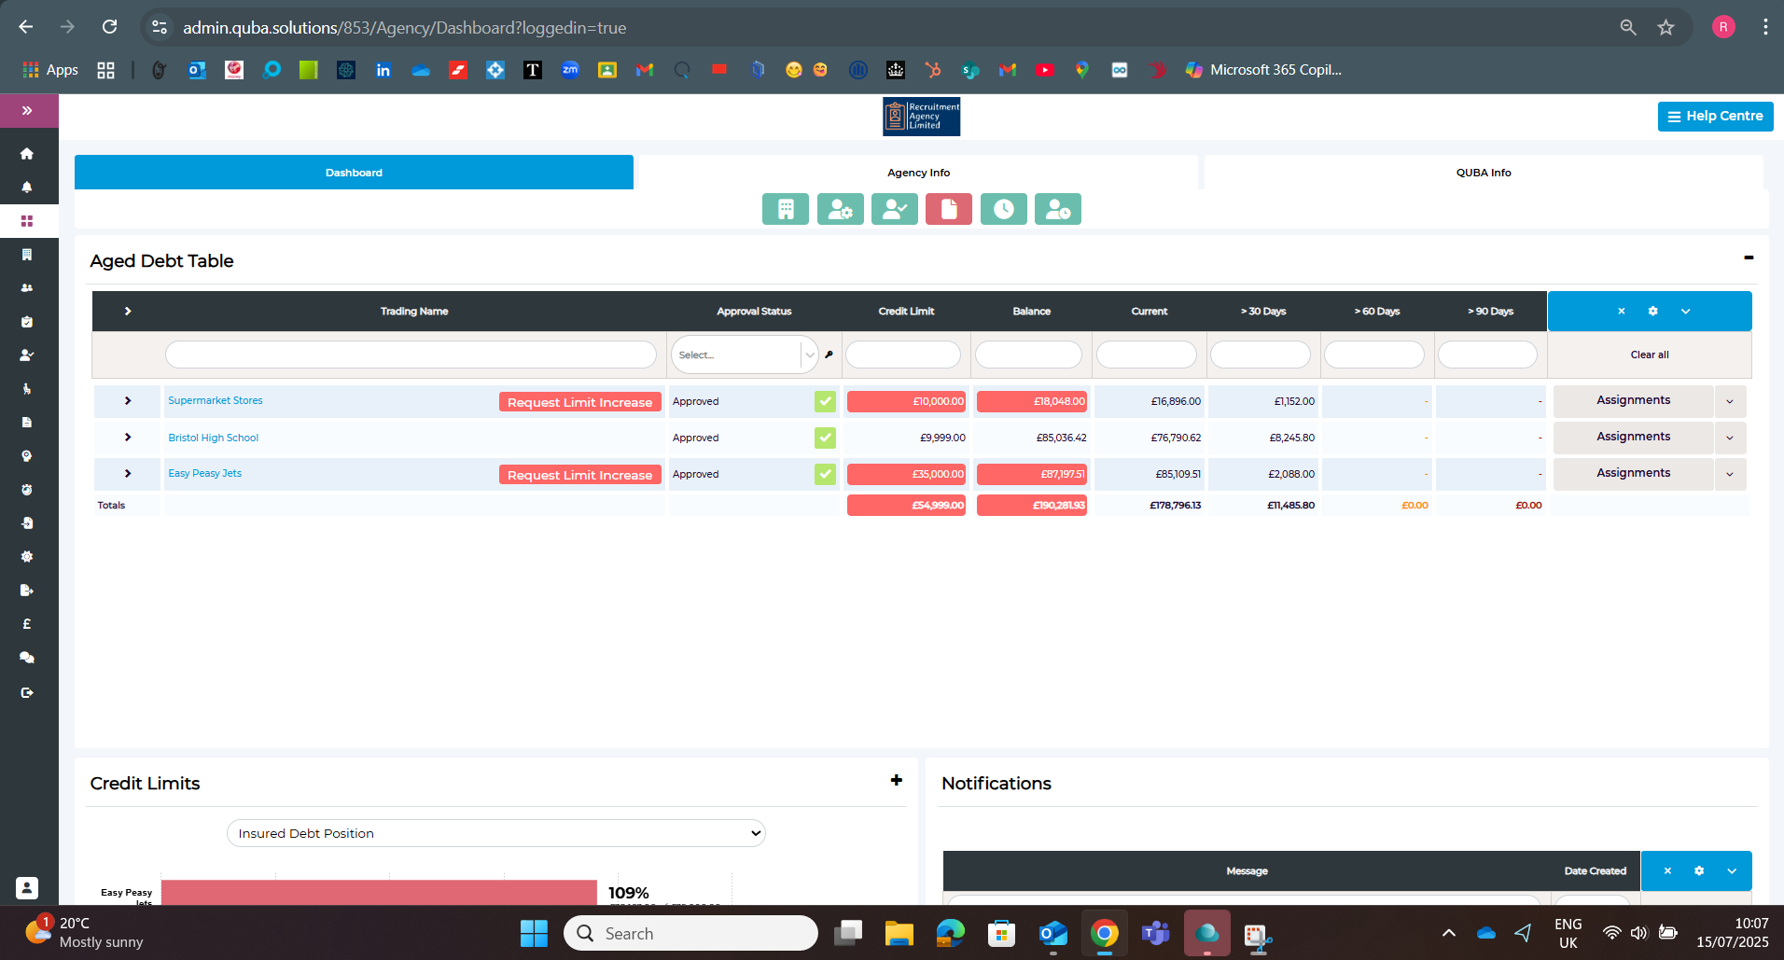This screenshot has height=960, width=1784.
Task: Click the Bristol High School link
Action: (x=213, y=438)
